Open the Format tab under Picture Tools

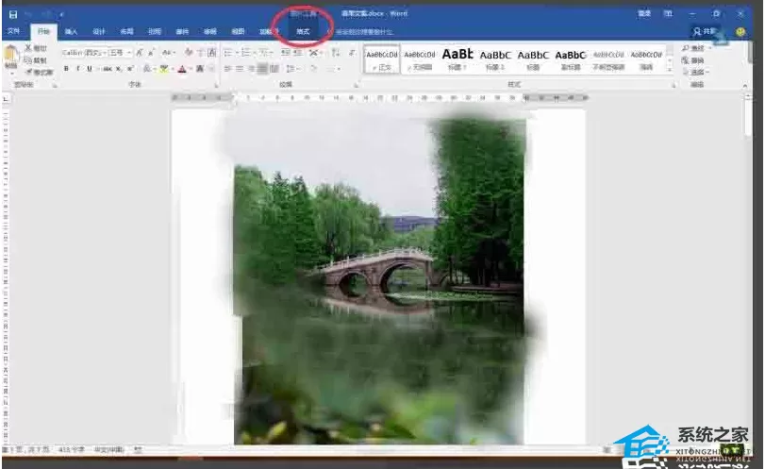[303, 32]
